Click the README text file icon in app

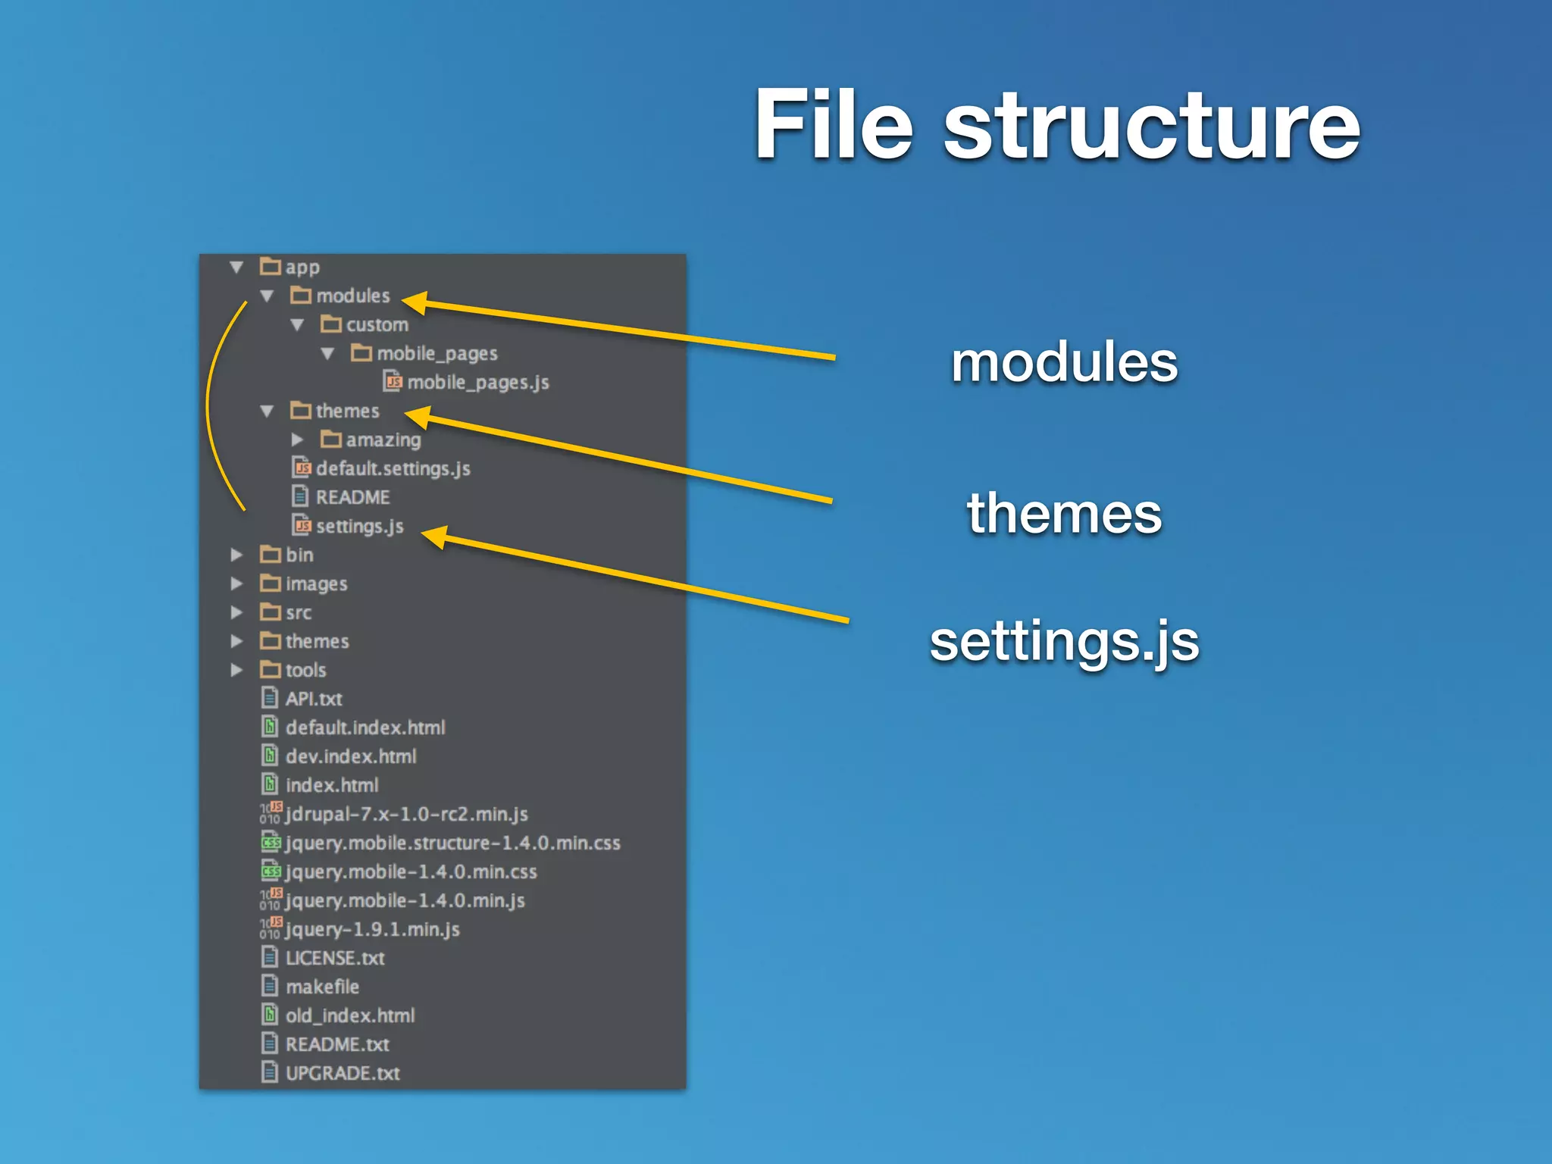pyautogui.click(x=300, y=496)
